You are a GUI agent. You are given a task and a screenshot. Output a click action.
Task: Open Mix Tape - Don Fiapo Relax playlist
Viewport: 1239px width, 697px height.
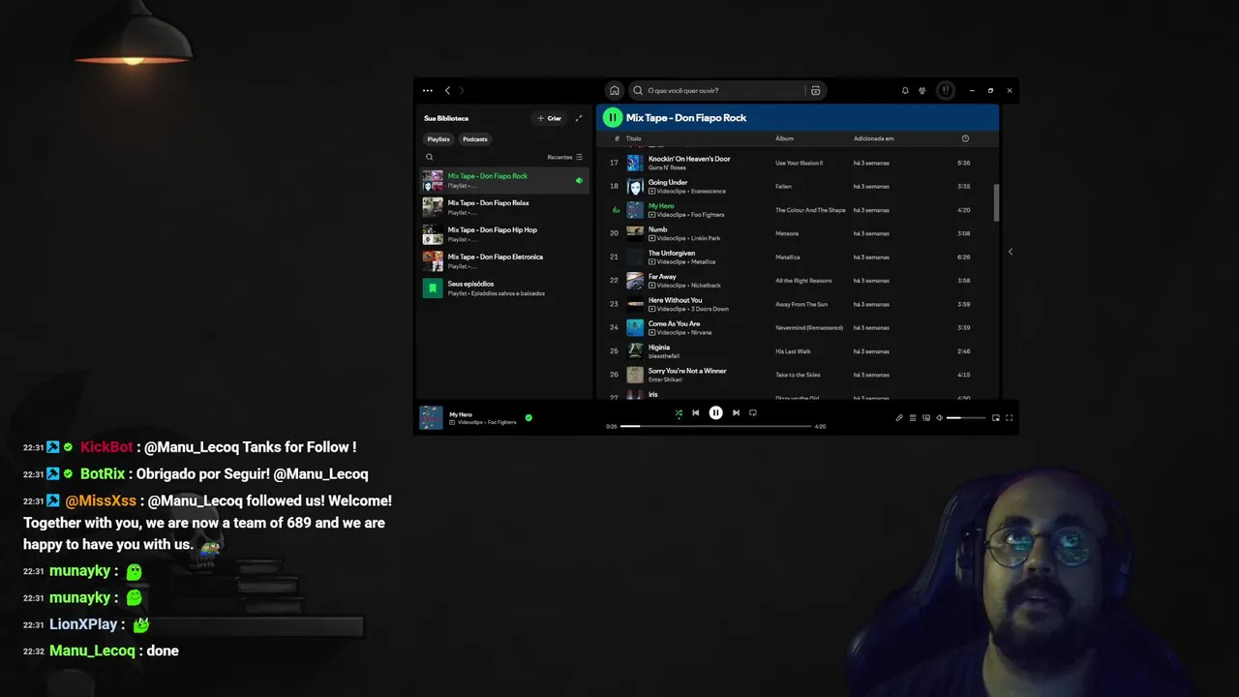503,207
